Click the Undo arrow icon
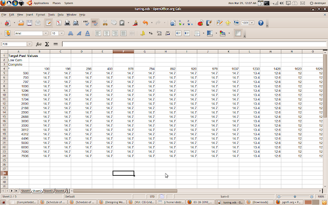This screenshot has height=205, width=328. (x=146, y=23)
